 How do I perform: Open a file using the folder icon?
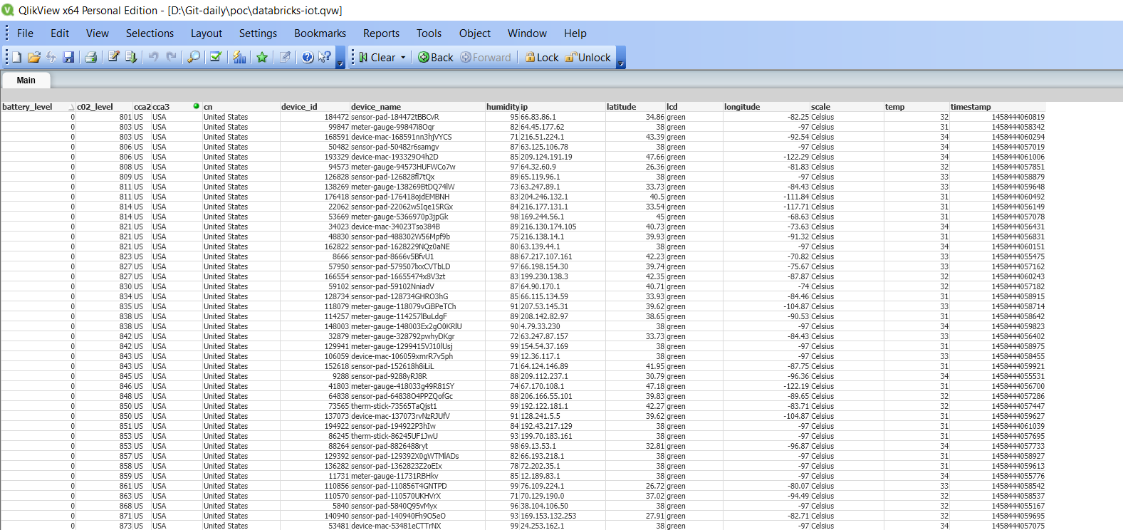[x=33, y=57]
